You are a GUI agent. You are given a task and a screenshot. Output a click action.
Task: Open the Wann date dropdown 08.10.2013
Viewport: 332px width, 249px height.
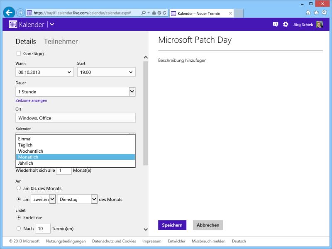point(45,72)
